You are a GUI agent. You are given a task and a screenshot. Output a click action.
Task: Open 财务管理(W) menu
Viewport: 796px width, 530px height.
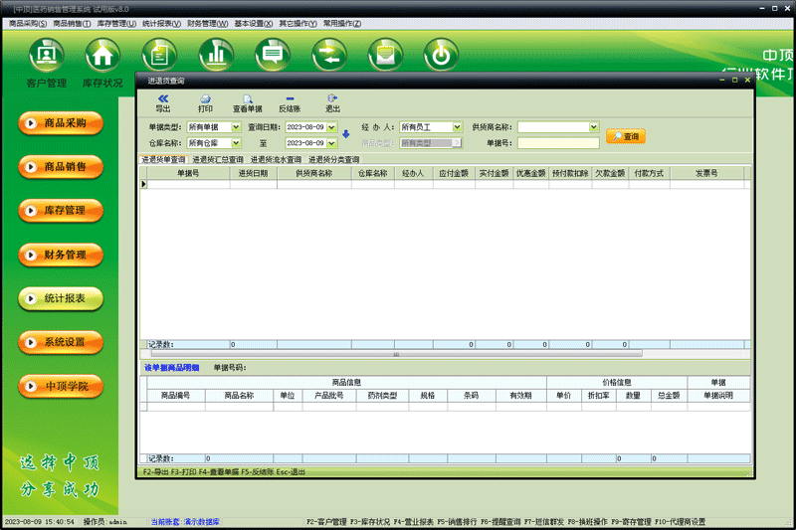[207, 23]
